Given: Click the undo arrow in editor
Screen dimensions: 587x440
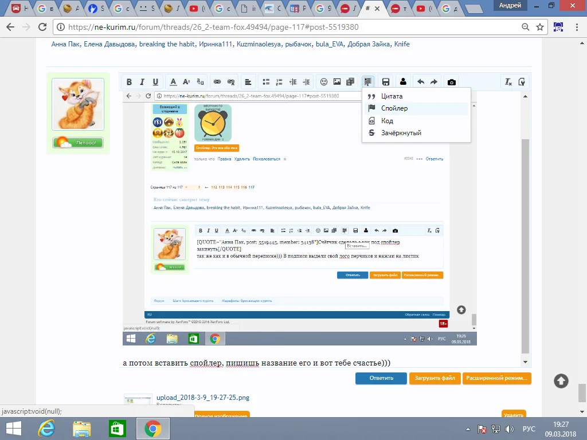Looking at the screenshot, I should click(x=421, y=82).
